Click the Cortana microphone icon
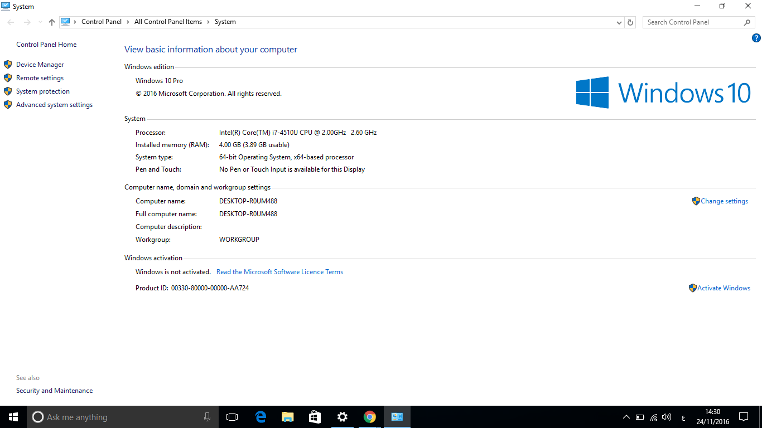 pos(207,417)
